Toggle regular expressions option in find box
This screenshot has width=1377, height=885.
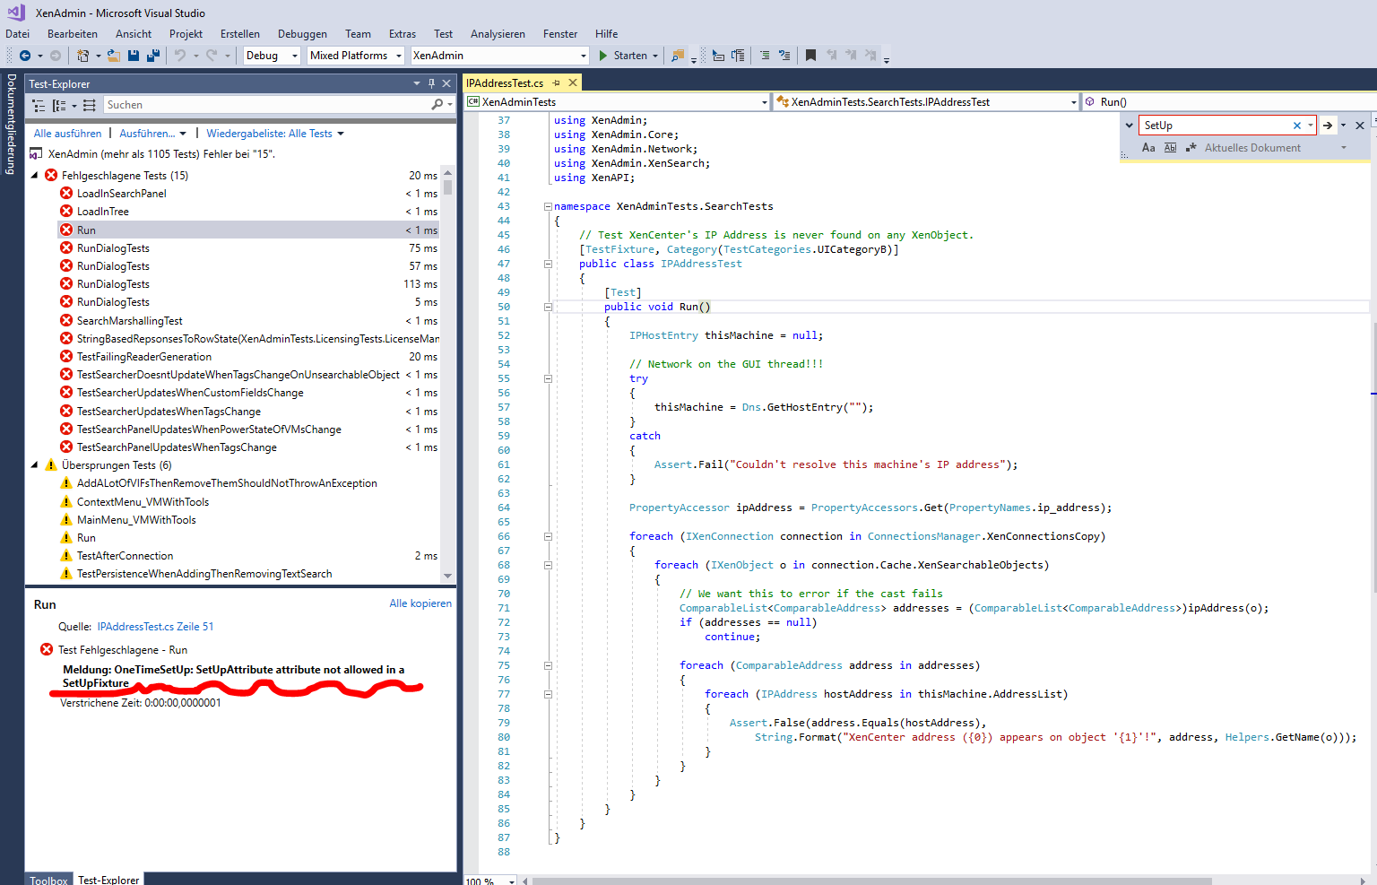[1191, 148]
